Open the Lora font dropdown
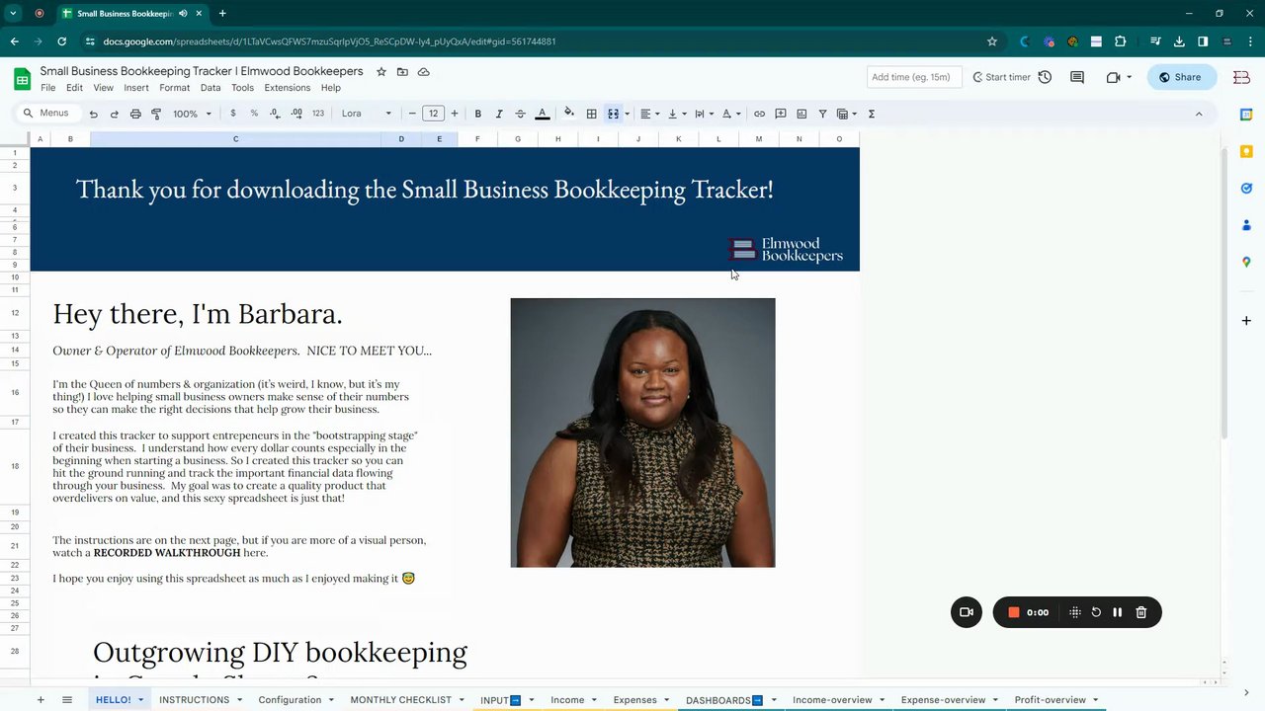This screenshot has height=711, width=1265. pos(366,114)
